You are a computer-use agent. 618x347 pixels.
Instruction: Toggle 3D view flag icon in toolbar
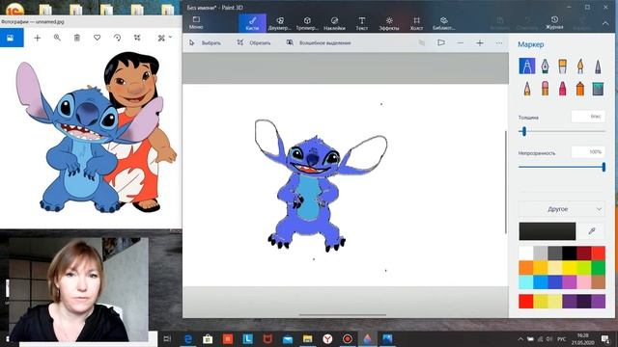[441, 42]
